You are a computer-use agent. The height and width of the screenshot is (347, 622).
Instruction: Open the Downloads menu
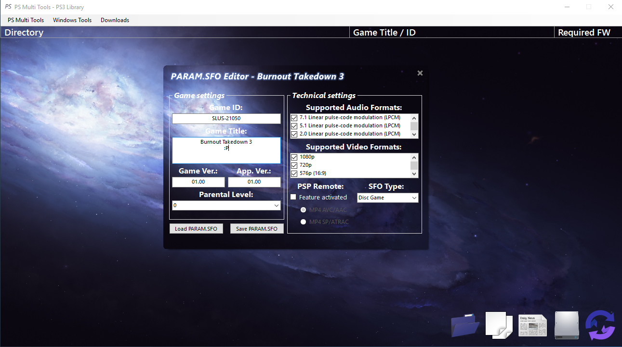tap(115, 20)
